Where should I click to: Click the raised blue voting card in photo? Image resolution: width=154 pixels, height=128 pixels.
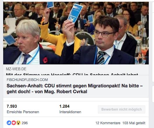[75, 13]
